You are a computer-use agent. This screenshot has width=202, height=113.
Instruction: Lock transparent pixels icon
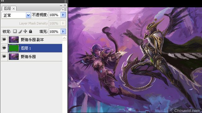click(x=15, y=31)
